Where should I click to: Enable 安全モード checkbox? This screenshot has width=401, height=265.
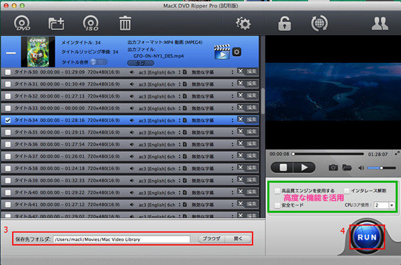[x=277, y=205]
